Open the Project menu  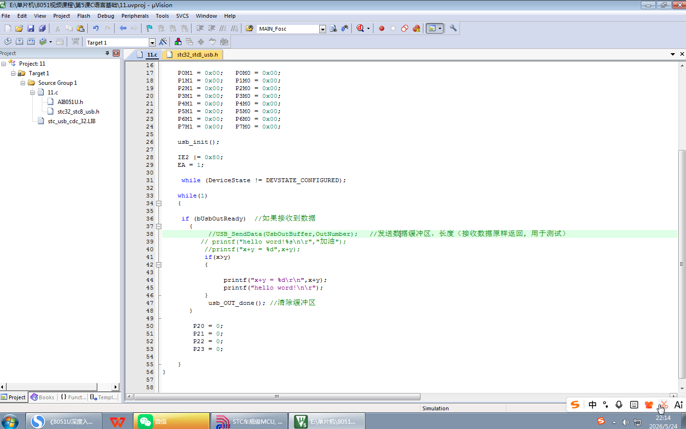(61, 16)
